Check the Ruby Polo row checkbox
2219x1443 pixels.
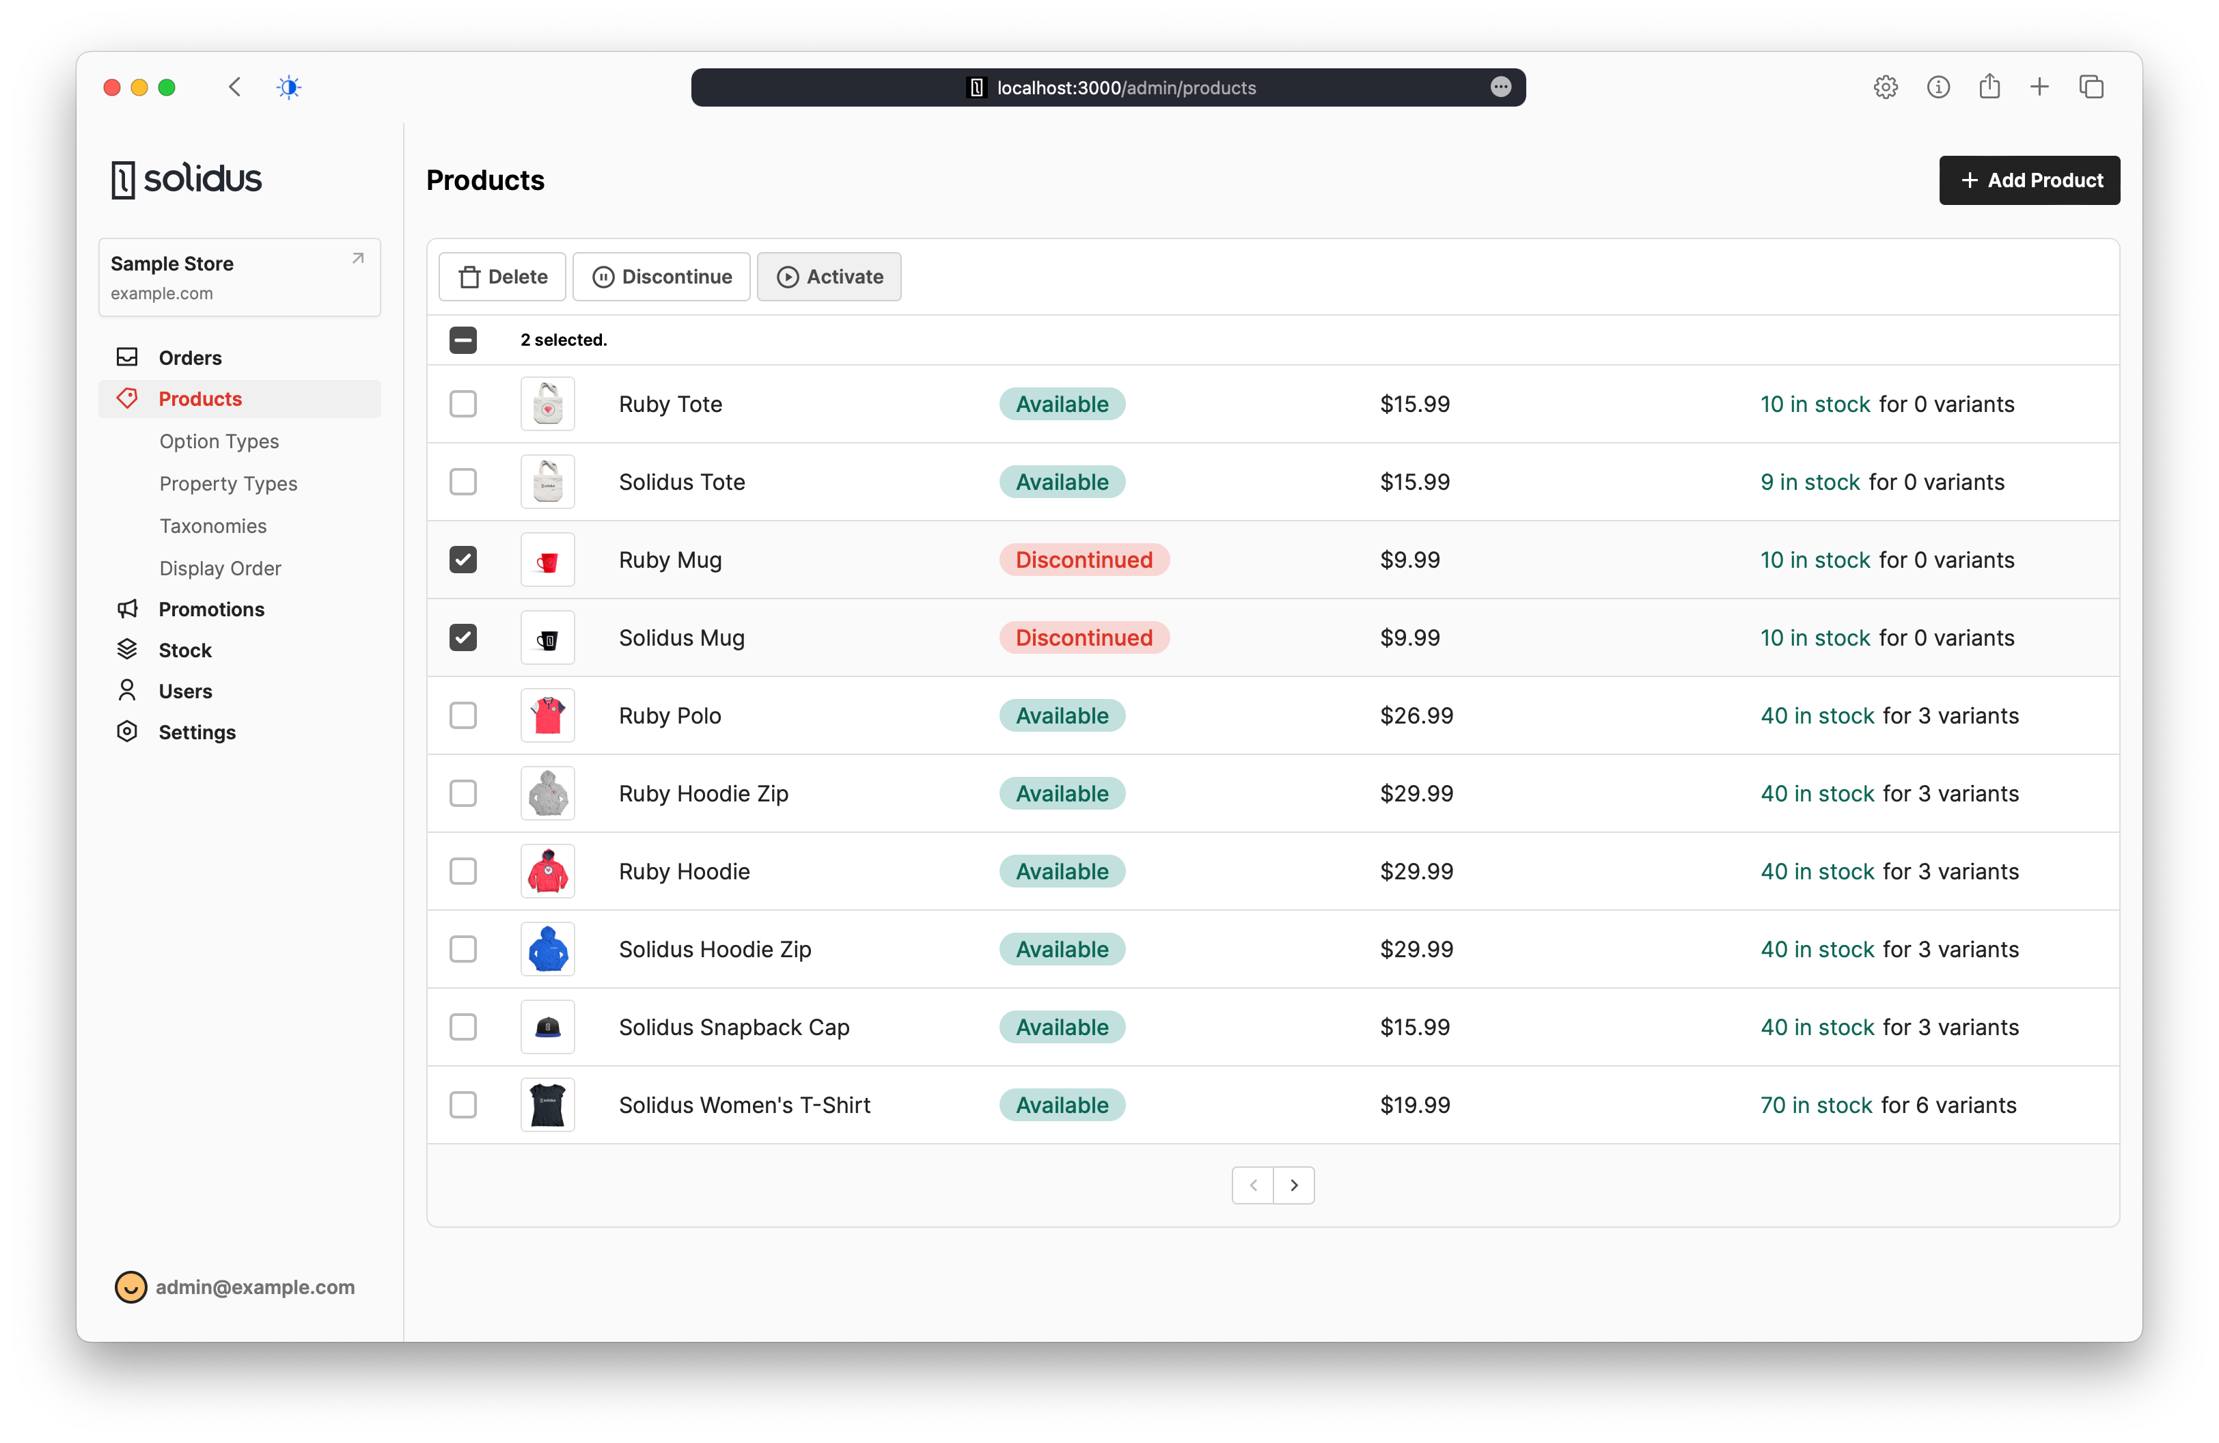463,715
